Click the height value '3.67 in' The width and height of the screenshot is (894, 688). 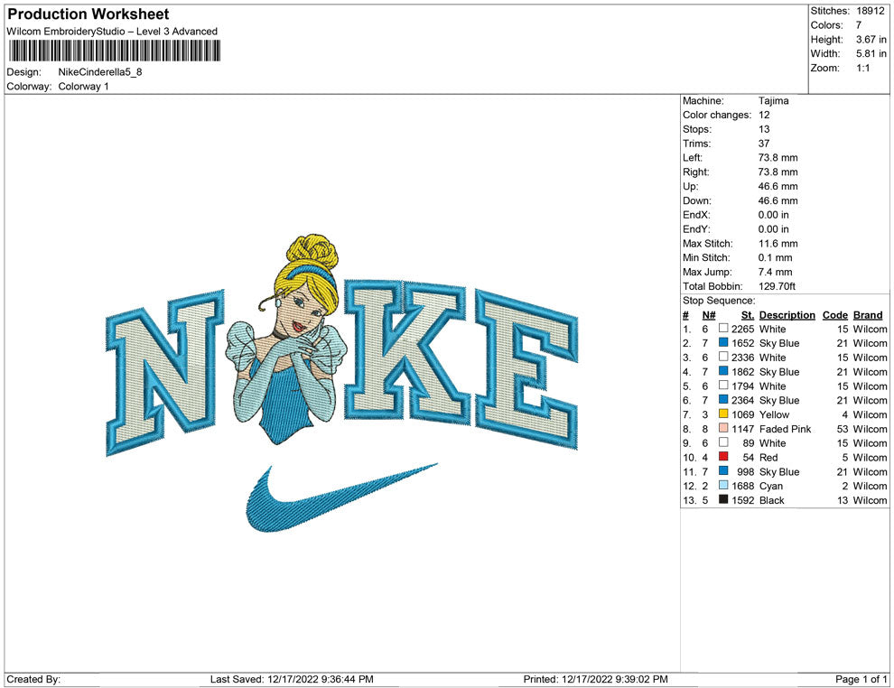[871, 40]
